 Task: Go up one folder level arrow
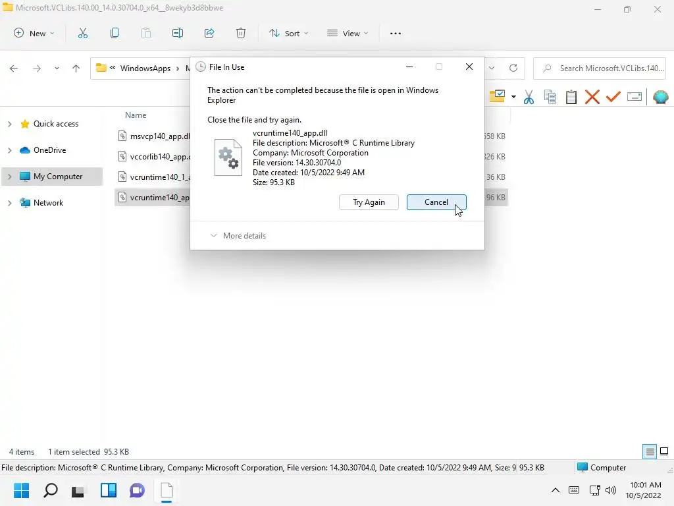pyautogui.click(x=76, y=68)
